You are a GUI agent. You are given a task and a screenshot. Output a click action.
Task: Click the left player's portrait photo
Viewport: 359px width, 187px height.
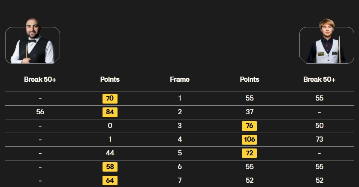point(33,41)
